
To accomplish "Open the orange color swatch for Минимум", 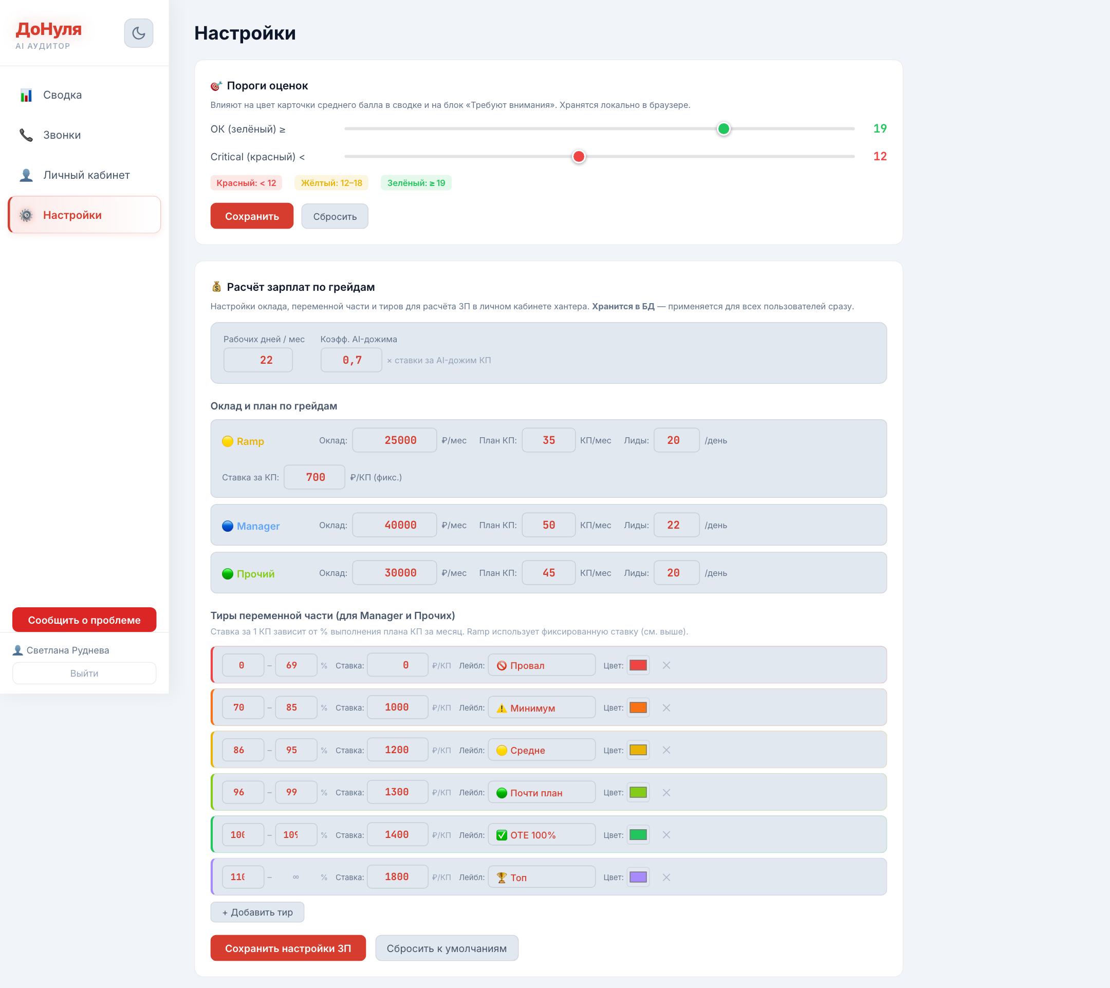I will (638, 708).
